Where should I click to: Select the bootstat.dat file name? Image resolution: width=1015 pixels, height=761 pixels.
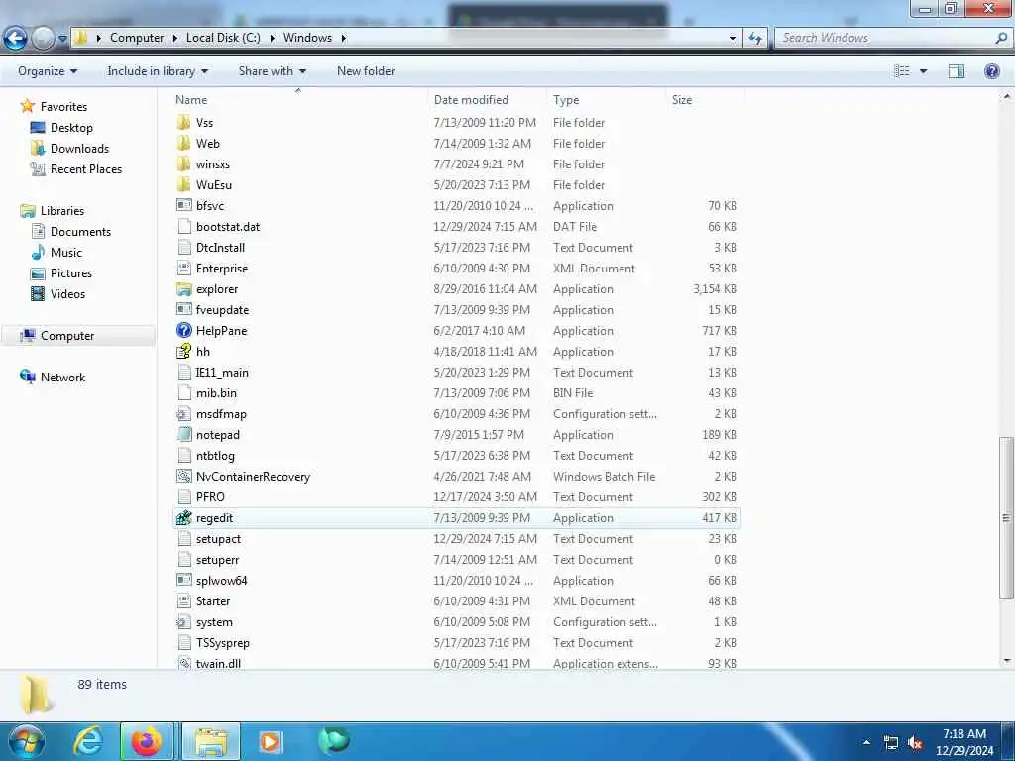228,227
